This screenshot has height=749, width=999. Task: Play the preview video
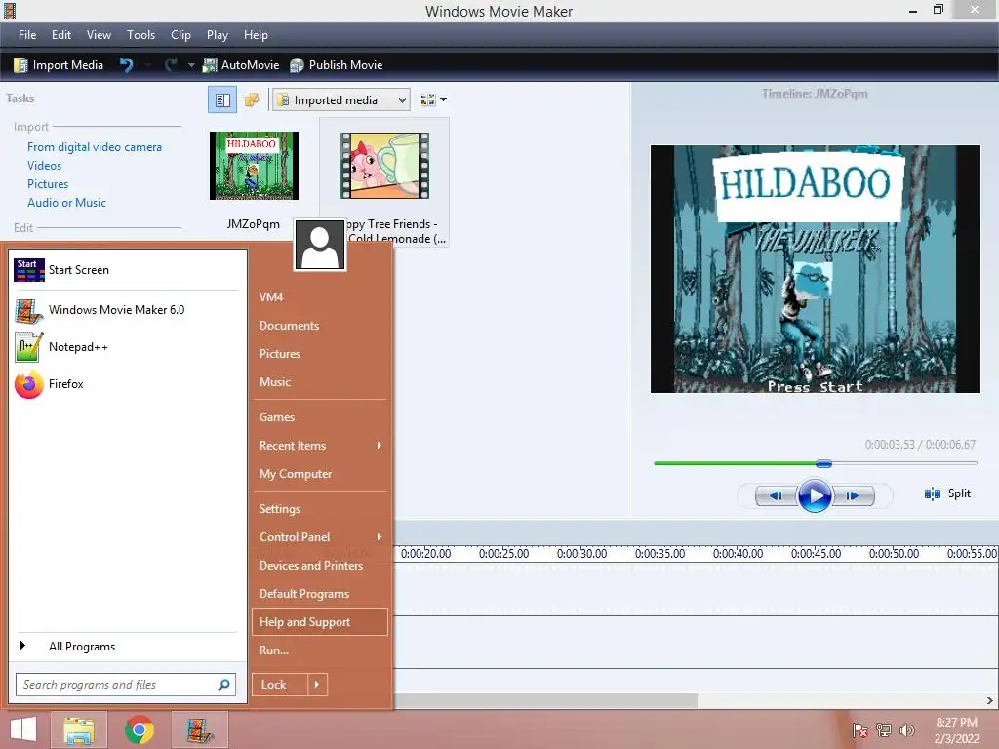[815, 495]
